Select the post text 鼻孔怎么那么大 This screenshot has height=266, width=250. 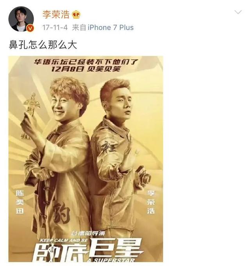pos(43,45)
